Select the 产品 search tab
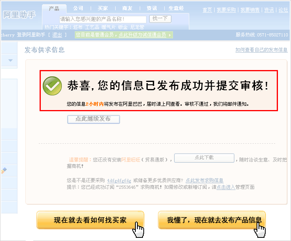Image resolution: width=291 pixels, height=241 pixels. 54,8
